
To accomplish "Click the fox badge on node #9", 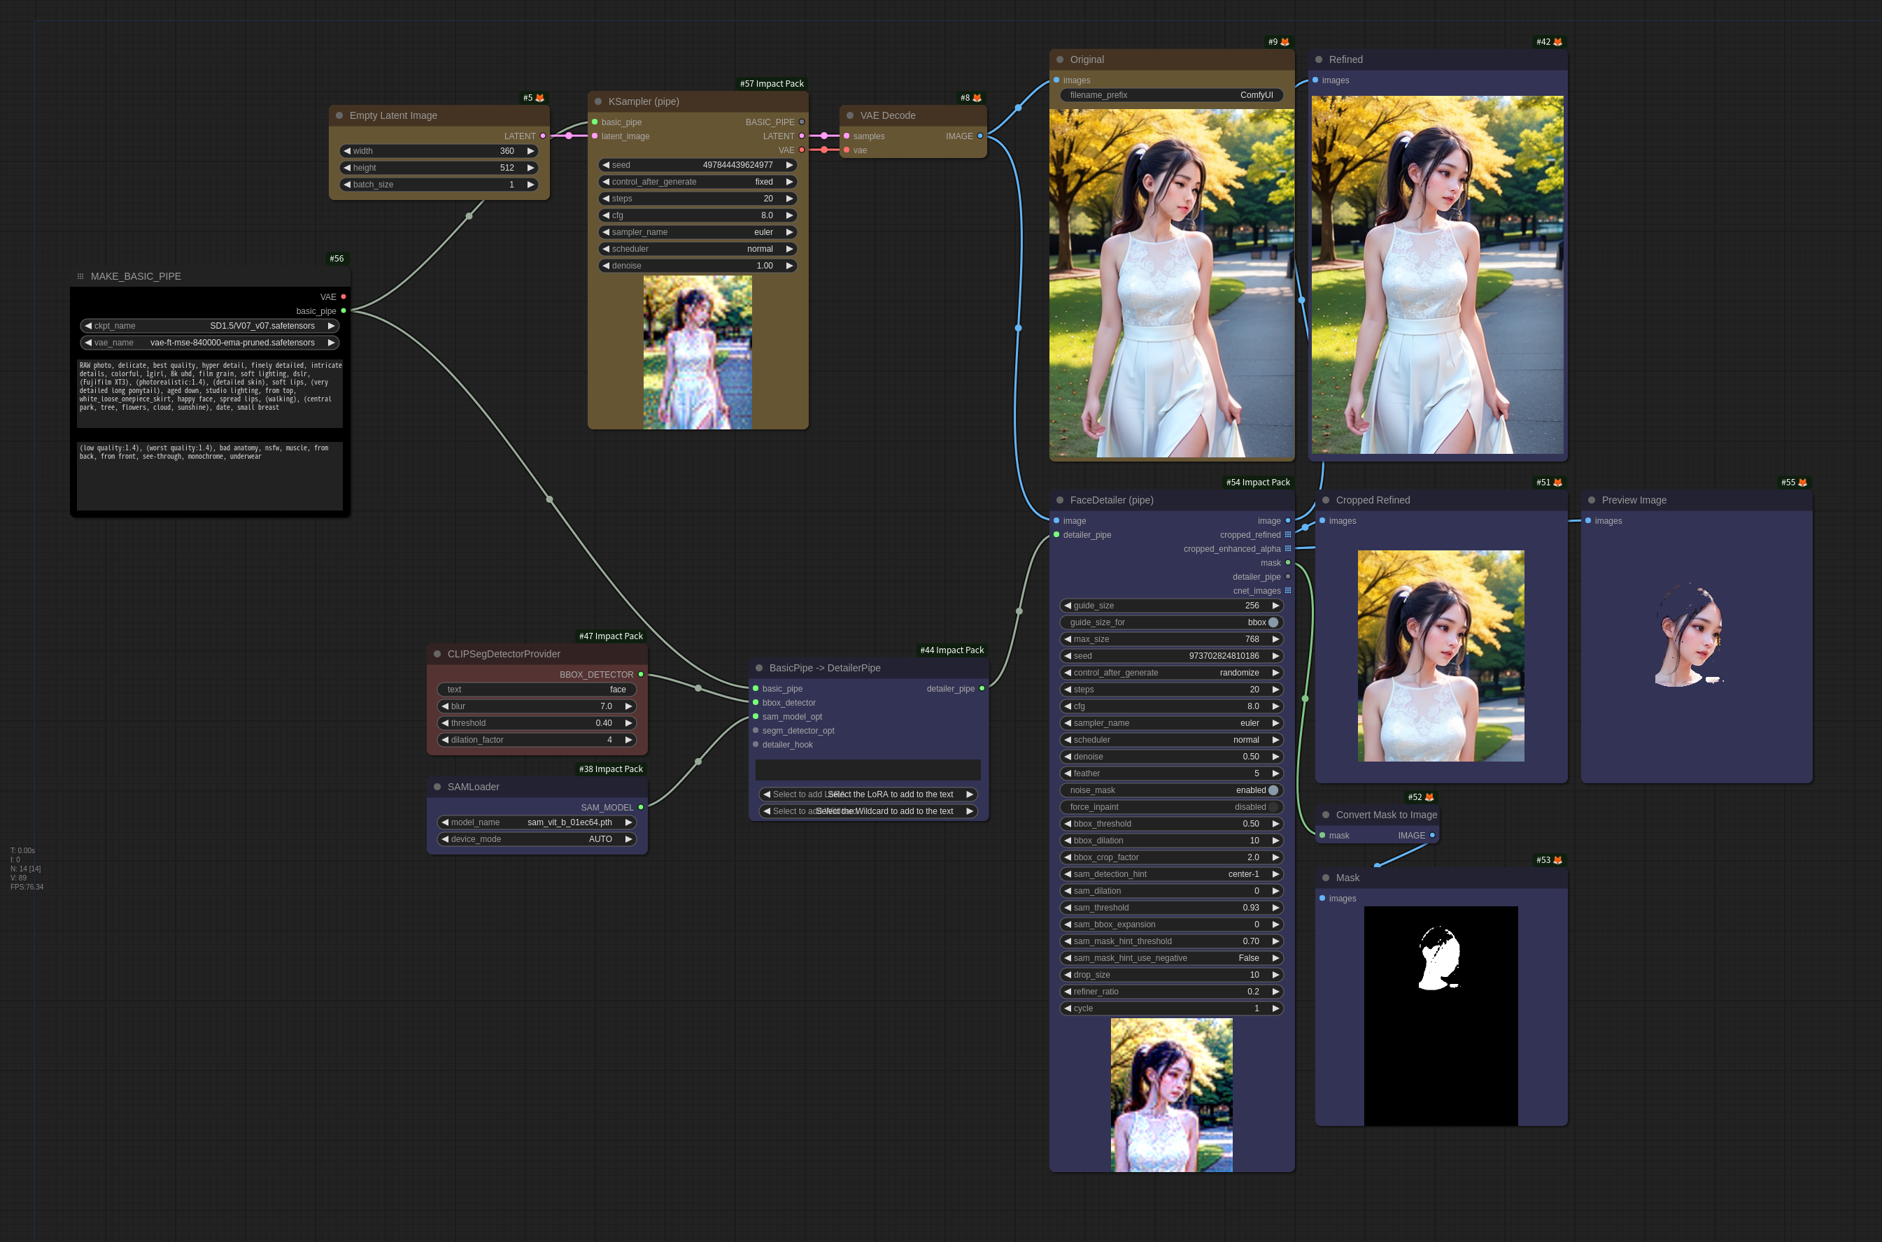I will tap(1285, 42).
